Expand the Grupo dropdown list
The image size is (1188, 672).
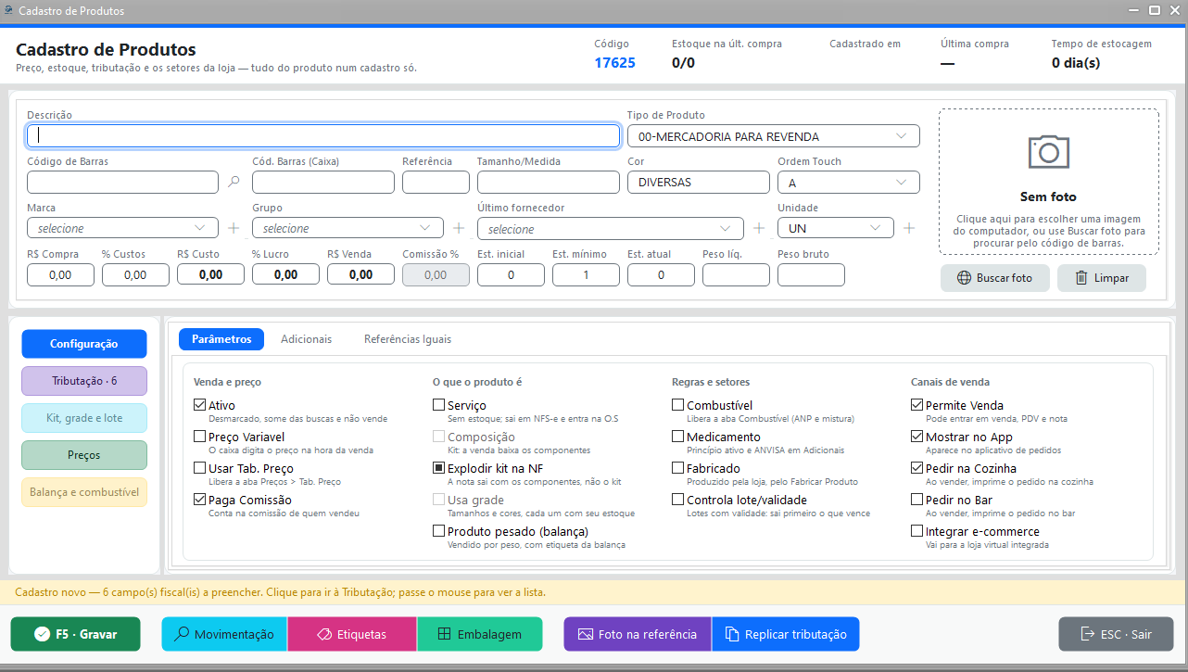point(348,228)
